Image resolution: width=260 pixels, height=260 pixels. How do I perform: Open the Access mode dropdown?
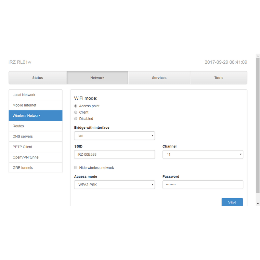[x=114, y=185]
